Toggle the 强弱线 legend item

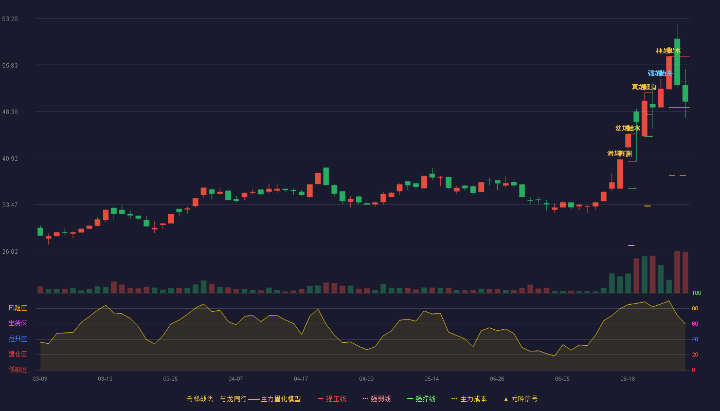click(x=376, y=399)
